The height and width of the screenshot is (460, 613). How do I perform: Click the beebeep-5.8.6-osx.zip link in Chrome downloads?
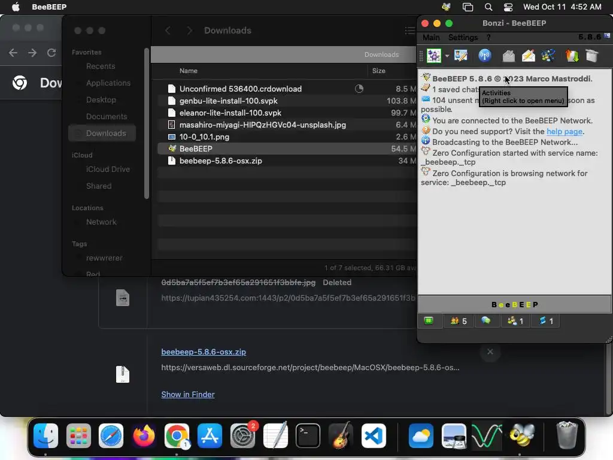[204, 352]
